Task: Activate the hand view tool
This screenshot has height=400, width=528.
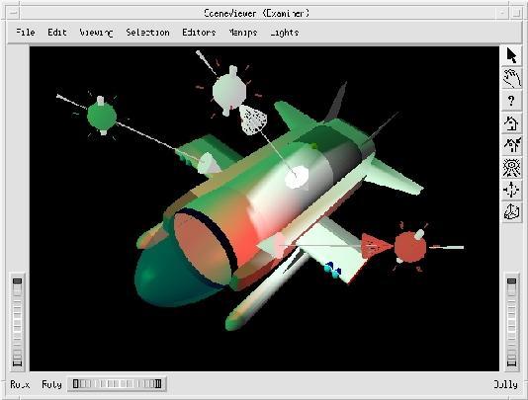Action: tap(511, 78)
